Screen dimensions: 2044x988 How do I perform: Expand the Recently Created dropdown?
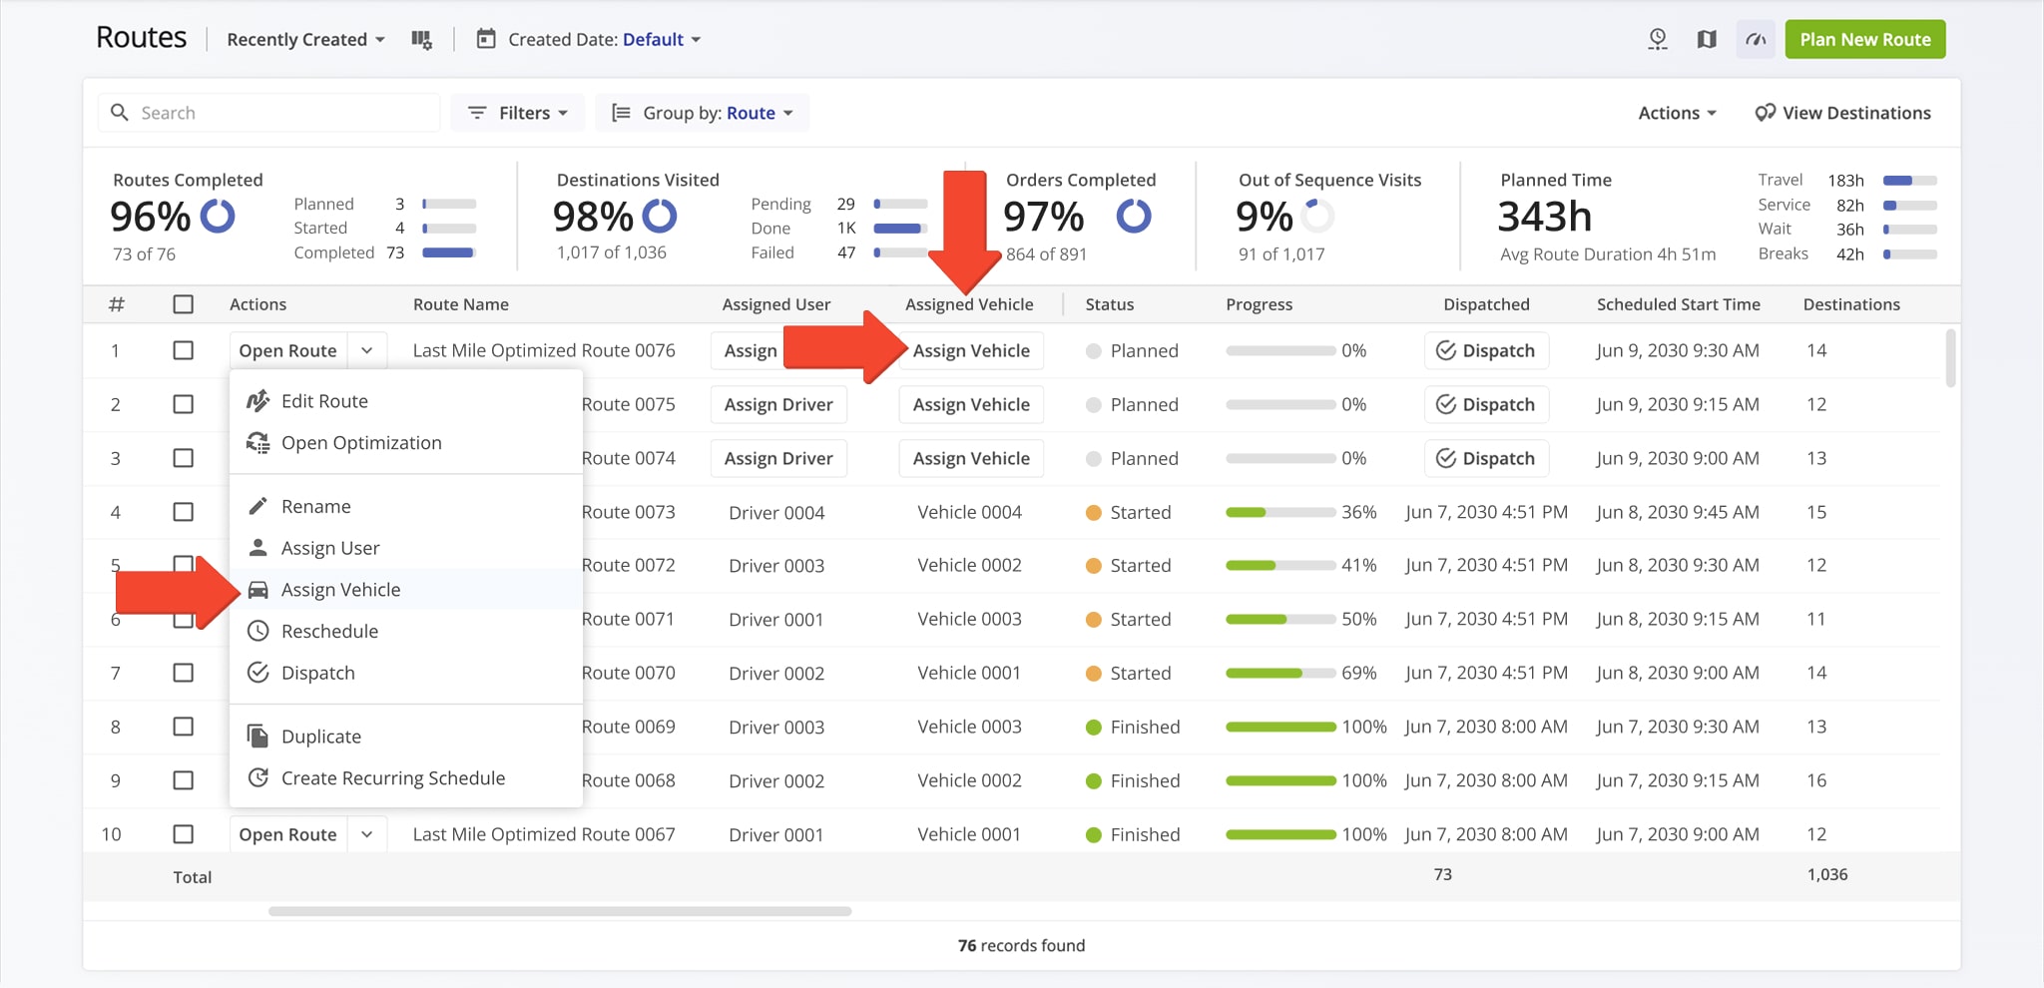click(305, 40)
